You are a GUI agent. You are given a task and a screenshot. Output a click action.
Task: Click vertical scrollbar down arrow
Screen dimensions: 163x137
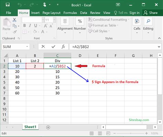coord(160,122)
